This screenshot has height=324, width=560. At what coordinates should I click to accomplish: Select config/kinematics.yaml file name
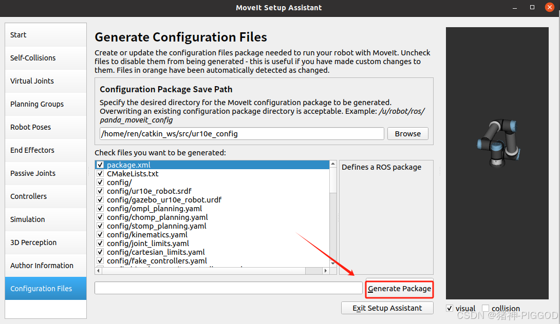(x=147, y=234)
